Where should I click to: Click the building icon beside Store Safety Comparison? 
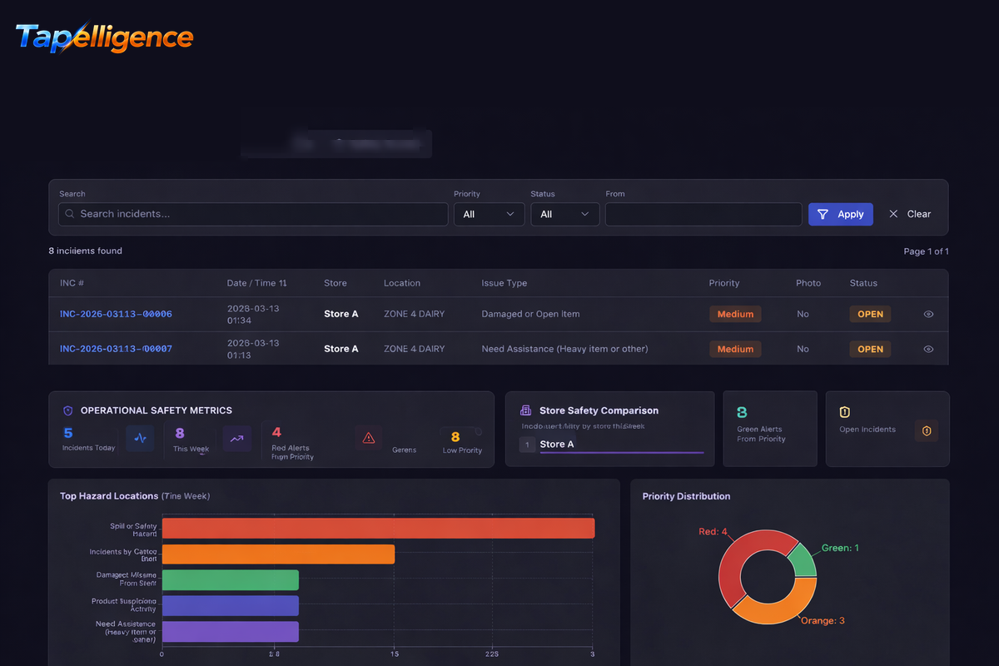pyautogui.click(x=525, y=410)
